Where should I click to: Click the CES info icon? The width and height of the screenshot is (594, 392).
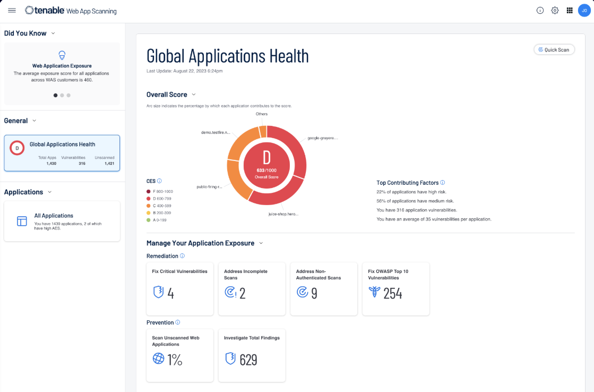pyautogui.click(x=159, y=181)
